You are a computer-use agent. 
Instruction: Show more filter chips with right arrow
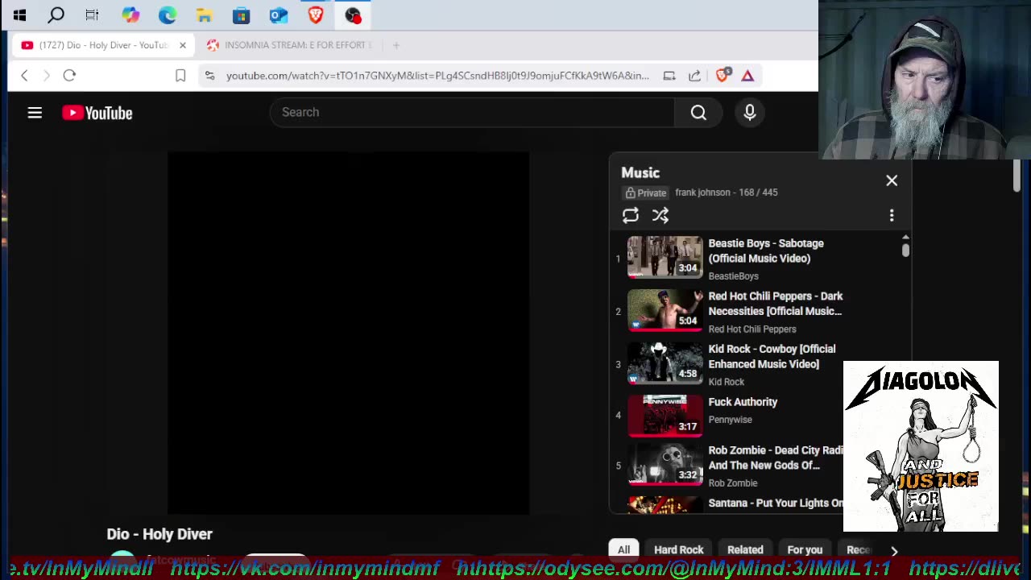[894, 550]
